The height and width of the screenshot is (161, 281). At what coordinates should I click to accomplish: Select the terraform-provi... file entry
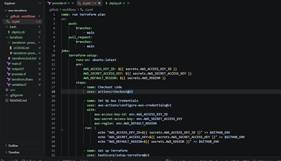[x=25, y=53]
